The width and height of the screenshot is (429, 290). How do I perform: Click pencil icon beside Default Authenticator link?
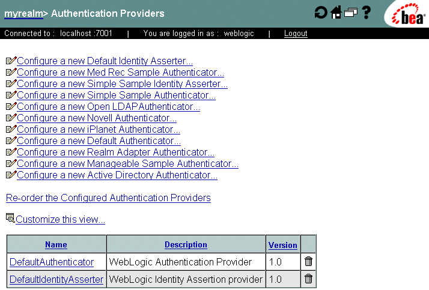(11, 140)
